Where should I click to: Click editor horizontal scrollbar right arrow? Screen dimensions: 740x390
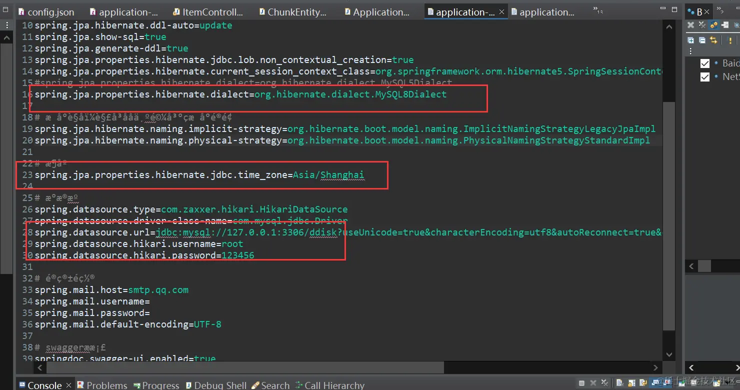pyautogui.click(x=656, y=367)
